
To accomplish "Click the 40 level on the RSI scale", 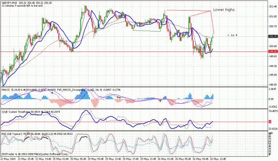I will pos(270,146).
